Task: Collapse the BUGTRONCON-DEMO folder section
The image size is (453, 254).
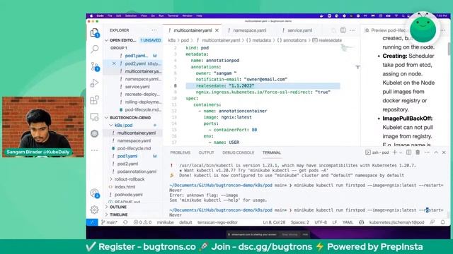Action: (x=107, y=118)
